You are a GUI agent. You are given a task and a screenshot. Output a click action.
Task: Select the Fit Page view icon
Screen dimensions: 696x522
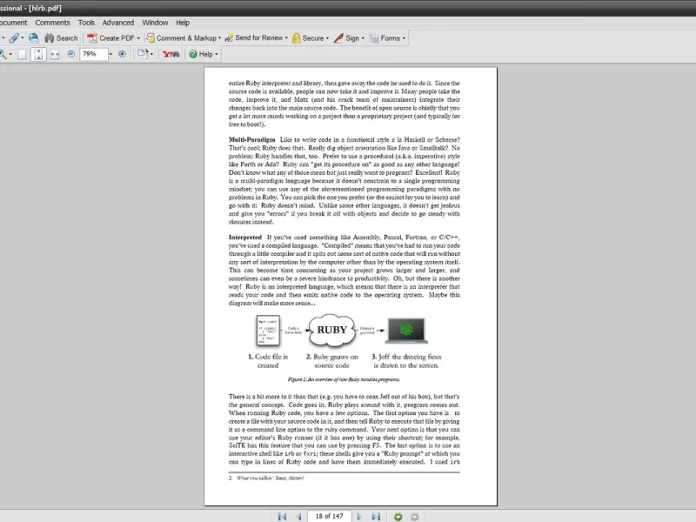tap(38, 54)
